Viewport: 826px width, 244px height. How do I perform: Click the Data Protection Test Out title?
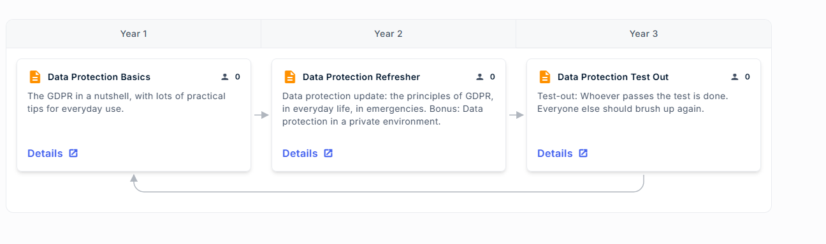(613, 77)
